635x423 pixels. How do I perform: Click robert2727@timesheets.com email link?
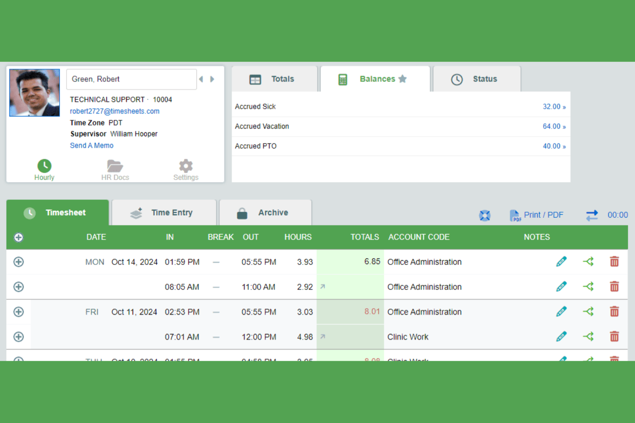click(x=115, y=111)
